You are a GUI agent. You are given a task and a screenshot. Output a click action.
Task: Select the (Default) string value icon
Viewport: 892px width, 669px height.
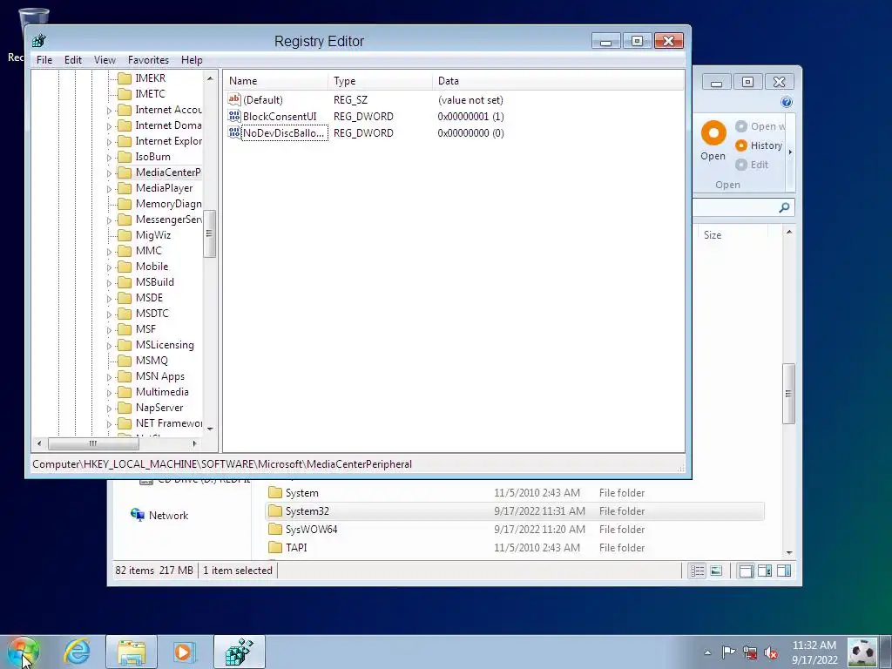(x=234, y=99)
